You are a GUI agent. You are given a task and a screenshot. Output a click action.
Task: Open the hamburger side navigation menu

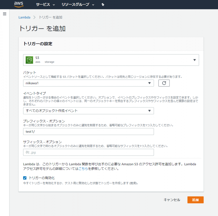[x=5, y=14]
